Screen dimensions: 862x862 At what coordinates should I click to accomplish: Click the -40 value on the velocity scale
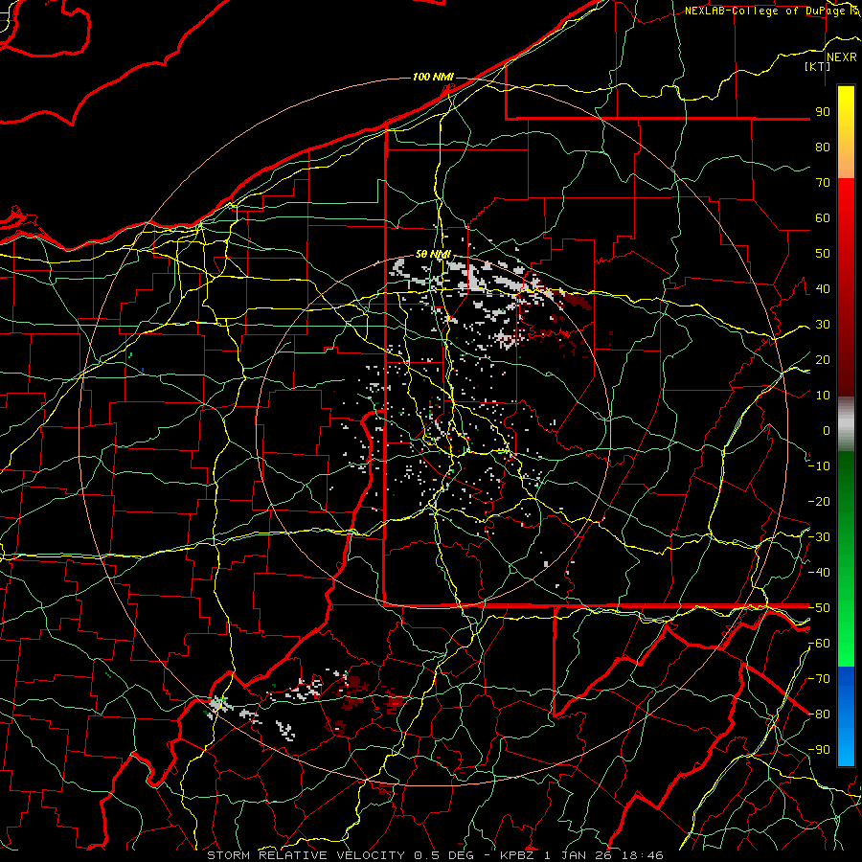pos(819,573)
